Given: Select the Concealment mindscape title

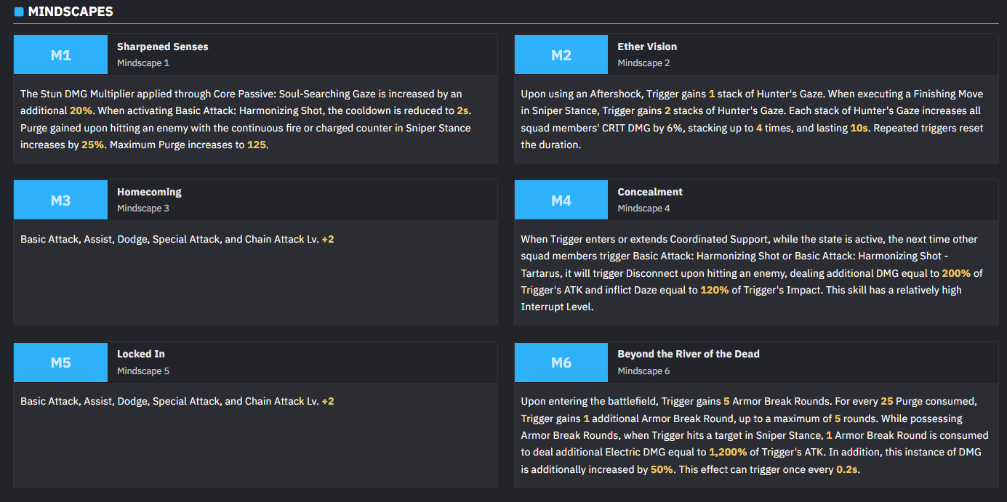Looking at the screenshot, I should [x=650, y=192].
